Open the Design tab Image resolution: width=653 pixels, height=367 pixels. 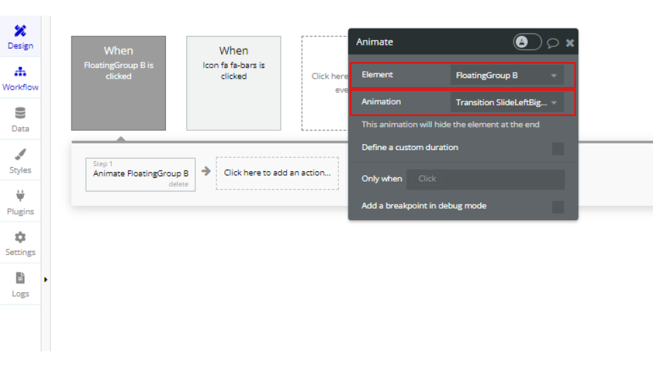[20, 37]
